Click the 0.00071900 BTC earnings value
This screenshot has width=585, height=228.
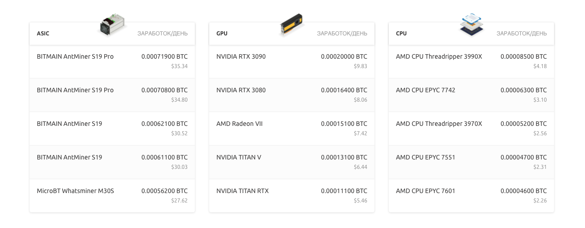(164, 57)
